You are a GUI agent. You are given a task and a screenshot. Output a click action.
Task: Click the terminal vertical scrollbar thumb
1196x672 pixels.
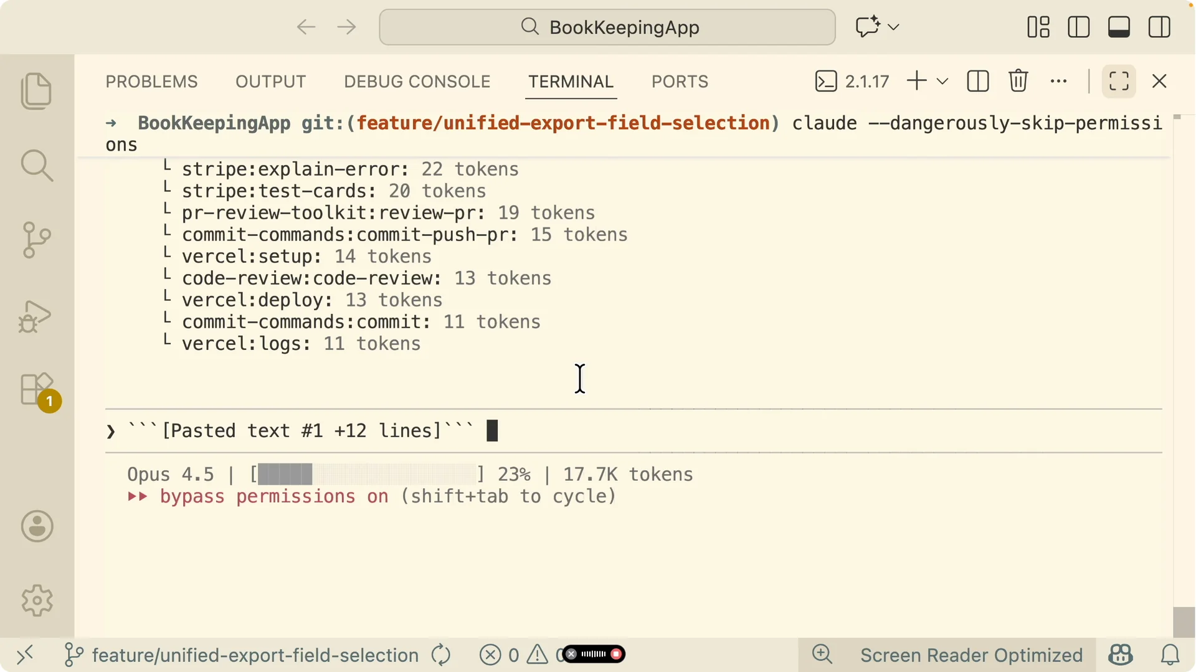(1183, 622)
